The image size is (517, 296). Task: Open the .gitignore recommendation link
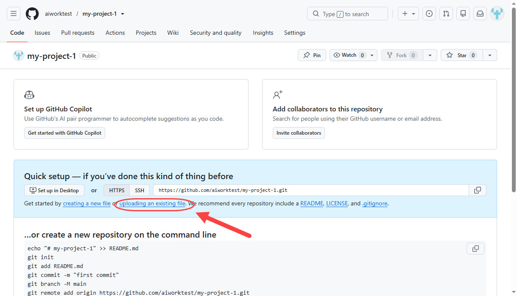375,204
